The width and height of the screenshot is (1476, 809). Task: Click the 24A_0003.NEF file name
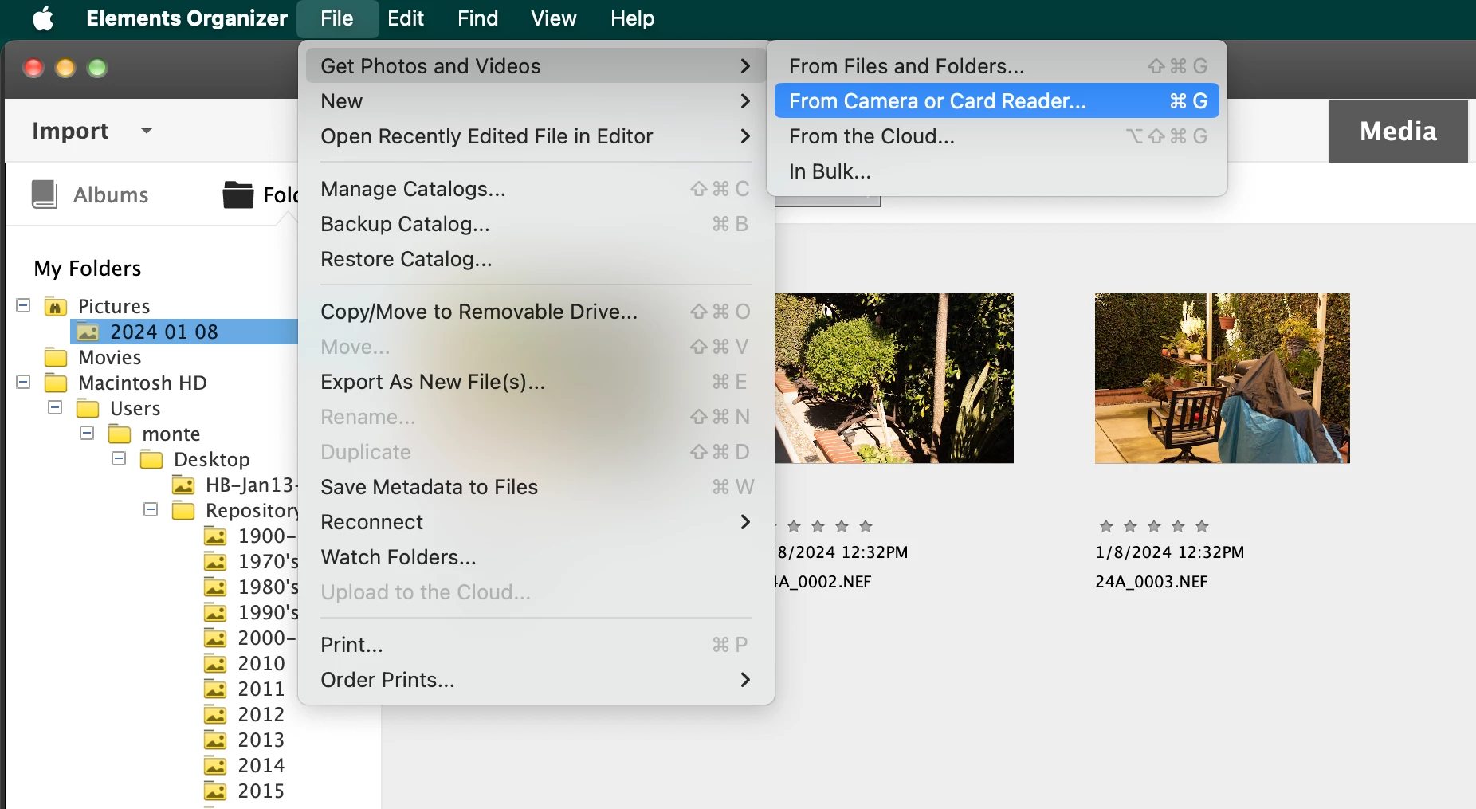click(x=1151, y=582)
